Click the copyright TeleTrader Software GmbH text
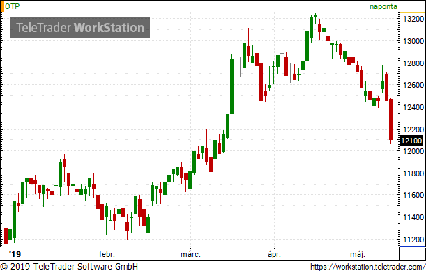The height and width of the screenshot is (273, 426). [x=69, y=266]
